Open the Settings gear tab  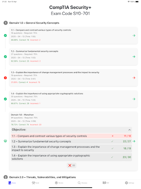[x=129, y=183]
